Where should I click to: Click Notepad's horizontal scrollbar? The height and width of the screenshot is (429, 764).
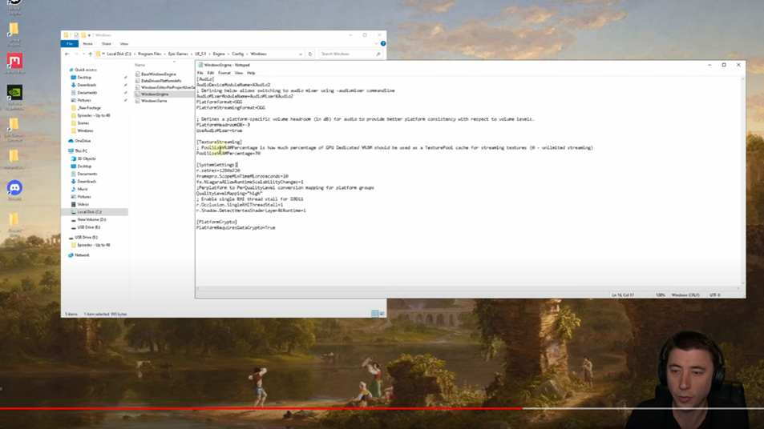(x=467, y=288)
